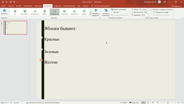Switch to the Справка tab

(85, 6)
